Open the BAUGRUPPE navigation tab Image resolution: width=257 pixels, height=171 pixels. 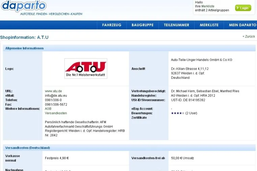pyautogui.click(x=142, y=25)
